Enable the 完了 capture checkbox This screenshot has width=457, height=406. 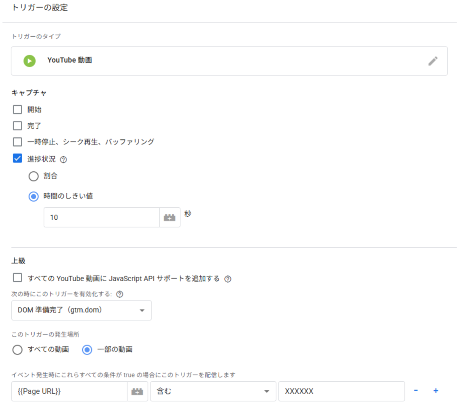pyautogui.click(x=18, y=126)
